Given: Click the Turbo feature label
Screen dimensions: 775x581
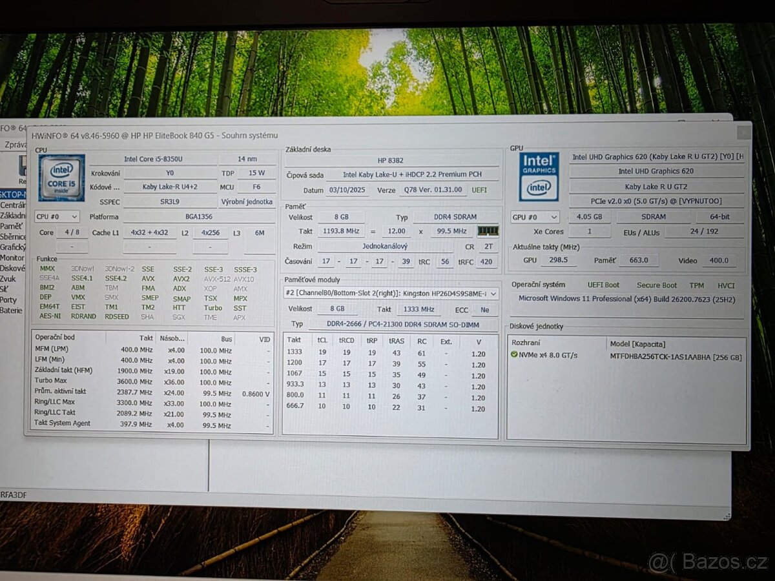Looking at the screenshot, I should [x=212, y=307].
